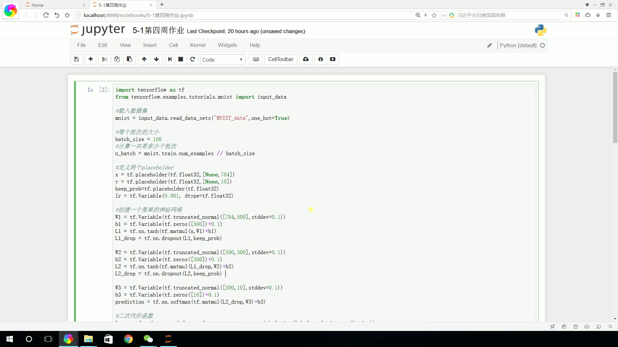Expand the address bar suggestions chevron
This screenshot has width=618, height=347.
444,15
